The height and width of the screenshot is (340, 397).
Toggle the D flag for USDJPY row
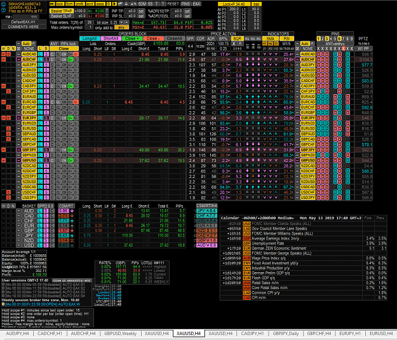click(x=8, y=198)
